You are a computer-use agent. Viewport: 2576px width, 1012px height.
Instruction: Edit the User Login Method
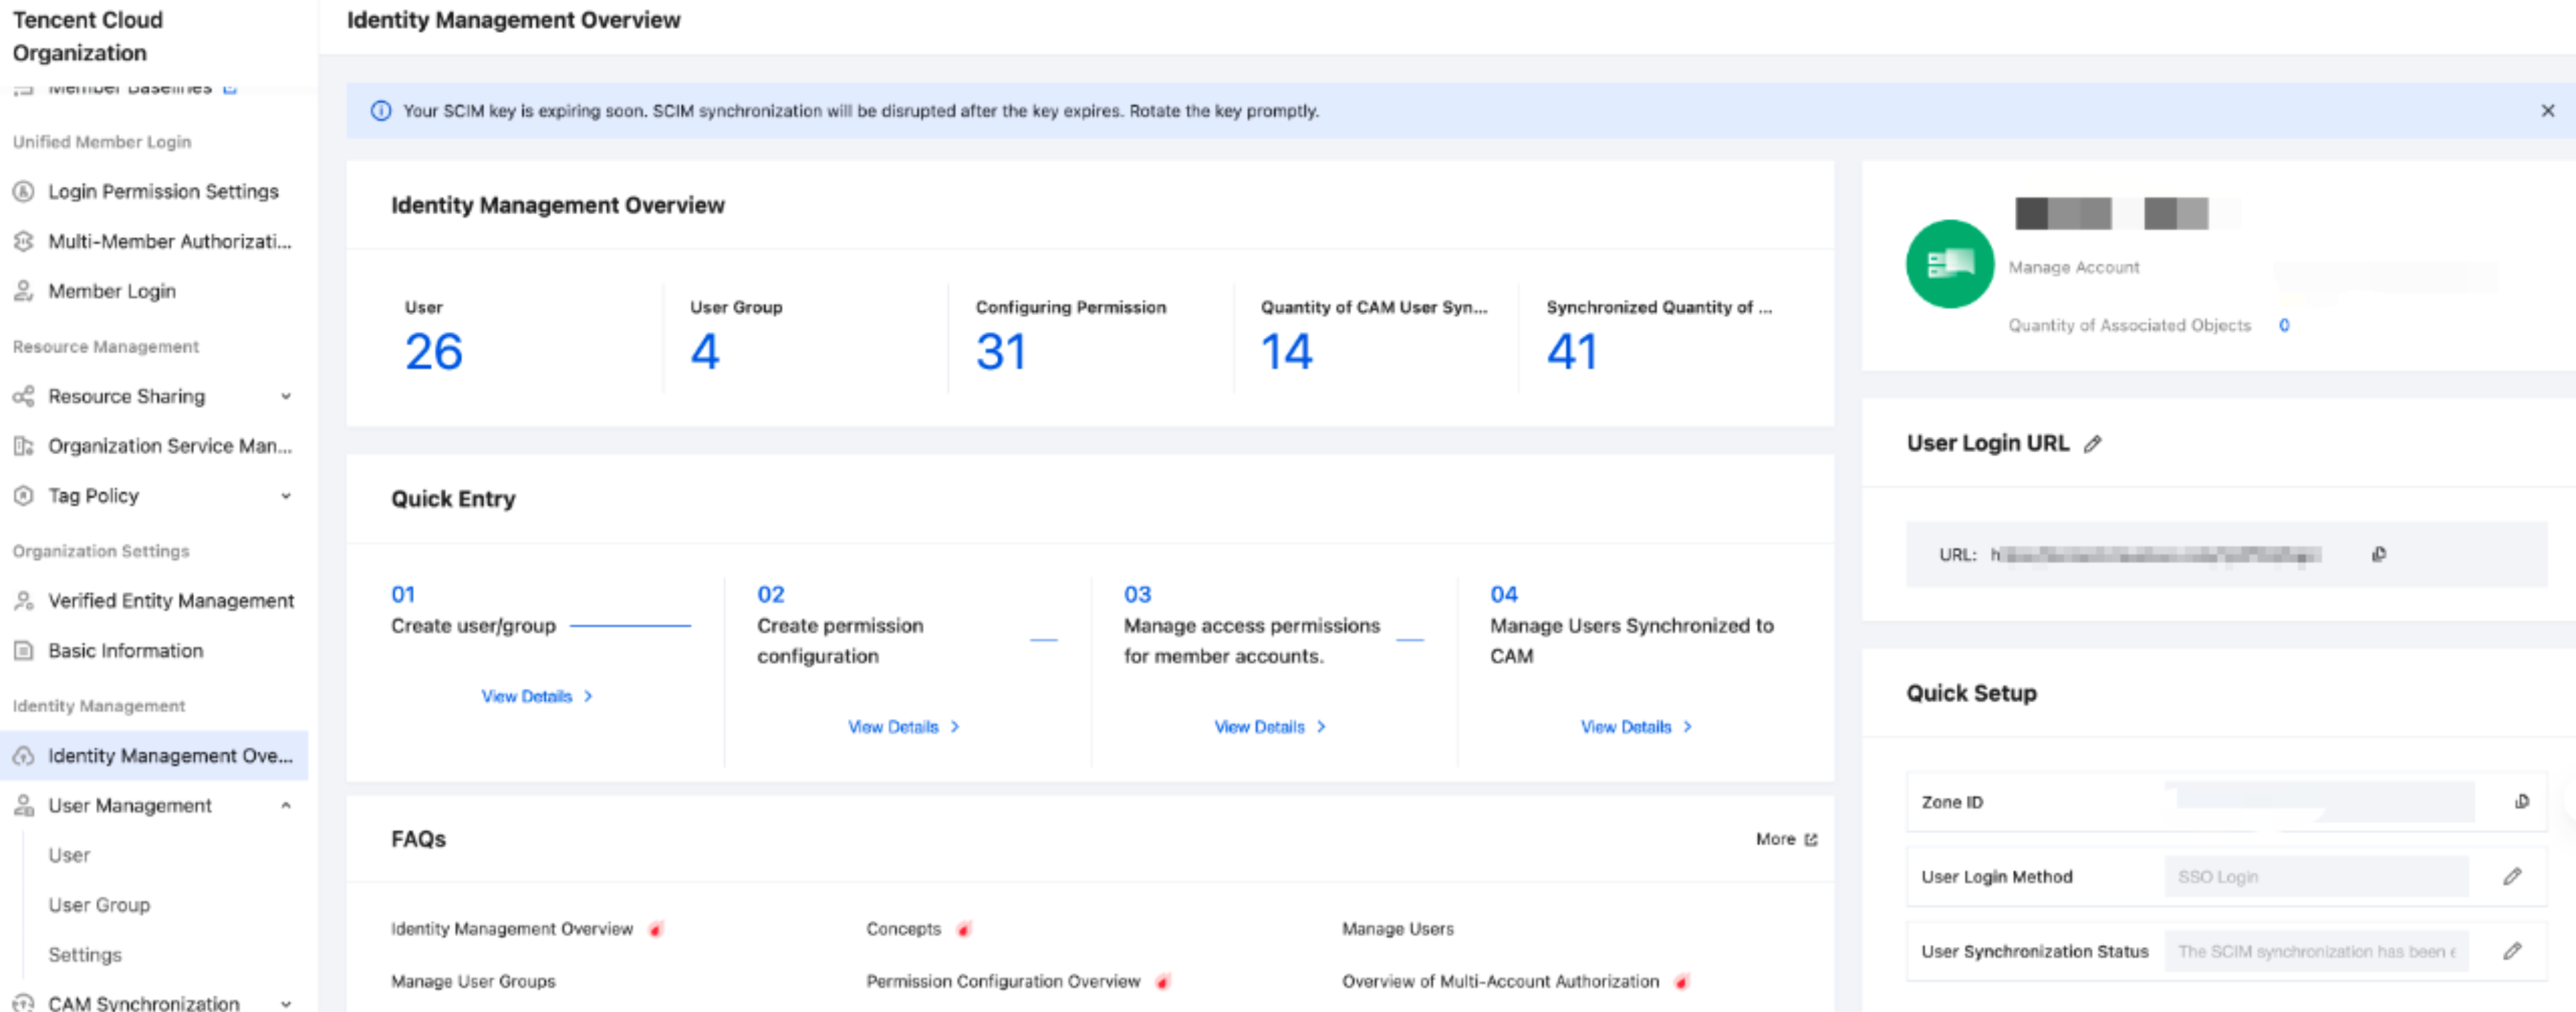(2512, 877)
